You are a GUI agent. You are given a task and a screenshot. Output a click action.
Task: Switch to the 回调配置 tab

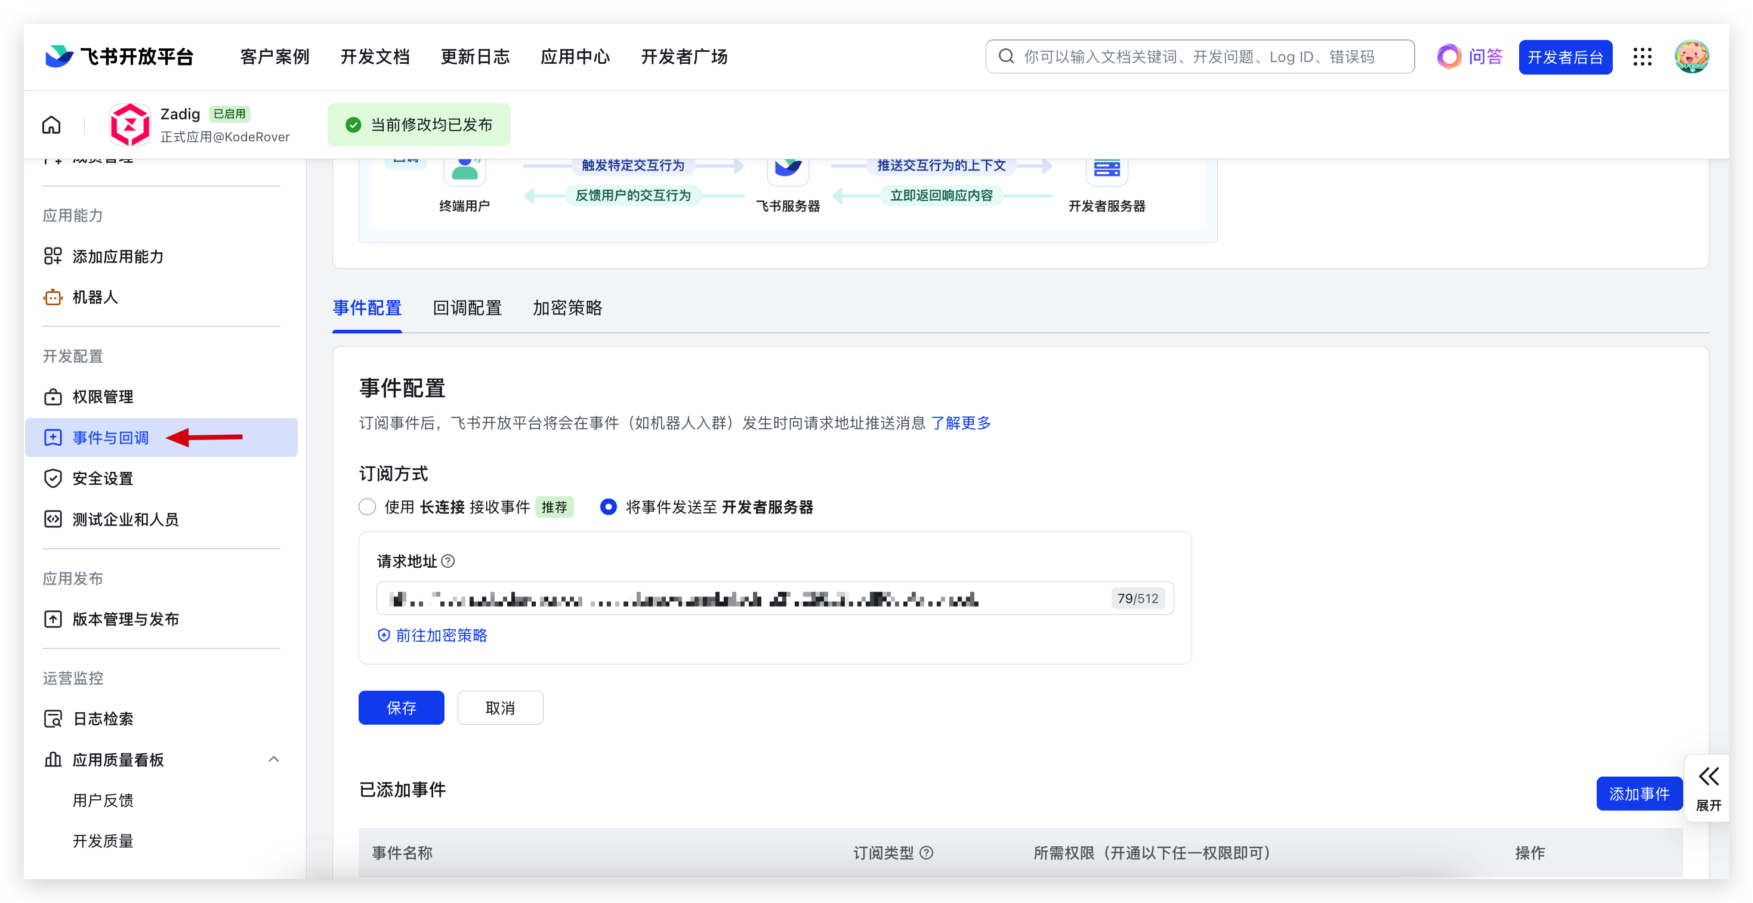[x=467, y=308]
